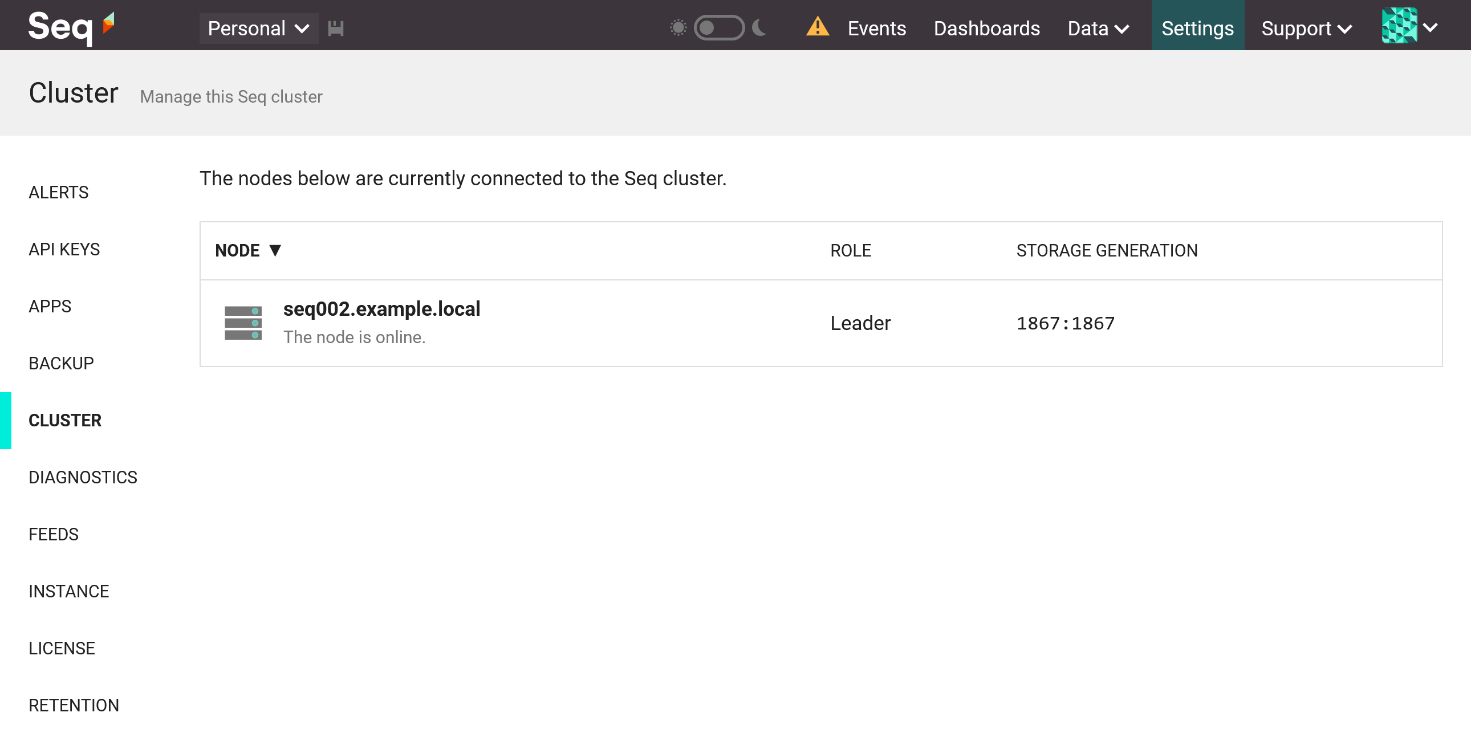Screen dimensions: 1471x745
Task: Toggle the light/dark theme switch
Action: [718, 27]
